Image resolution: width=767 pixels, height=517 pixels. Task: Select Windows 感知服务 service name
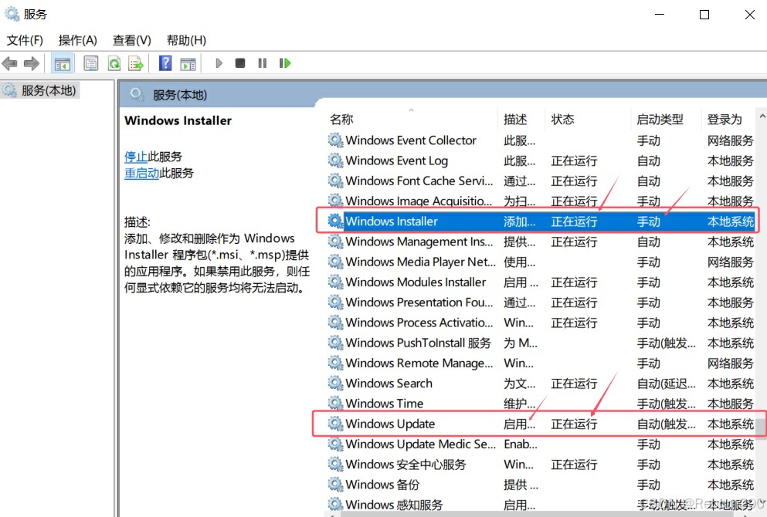[394, 505]
